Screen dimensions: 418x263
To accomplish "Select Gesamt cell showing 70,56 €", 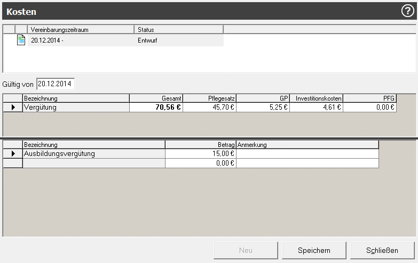I will (156, 108).
